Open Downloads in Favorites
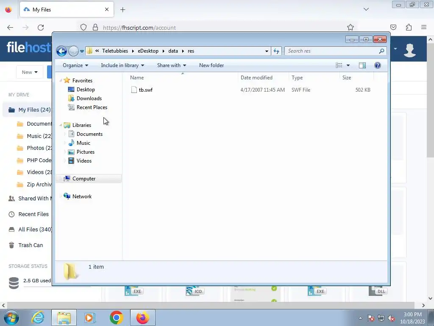The width and height of the screenshot is (434, 326). 89,98
